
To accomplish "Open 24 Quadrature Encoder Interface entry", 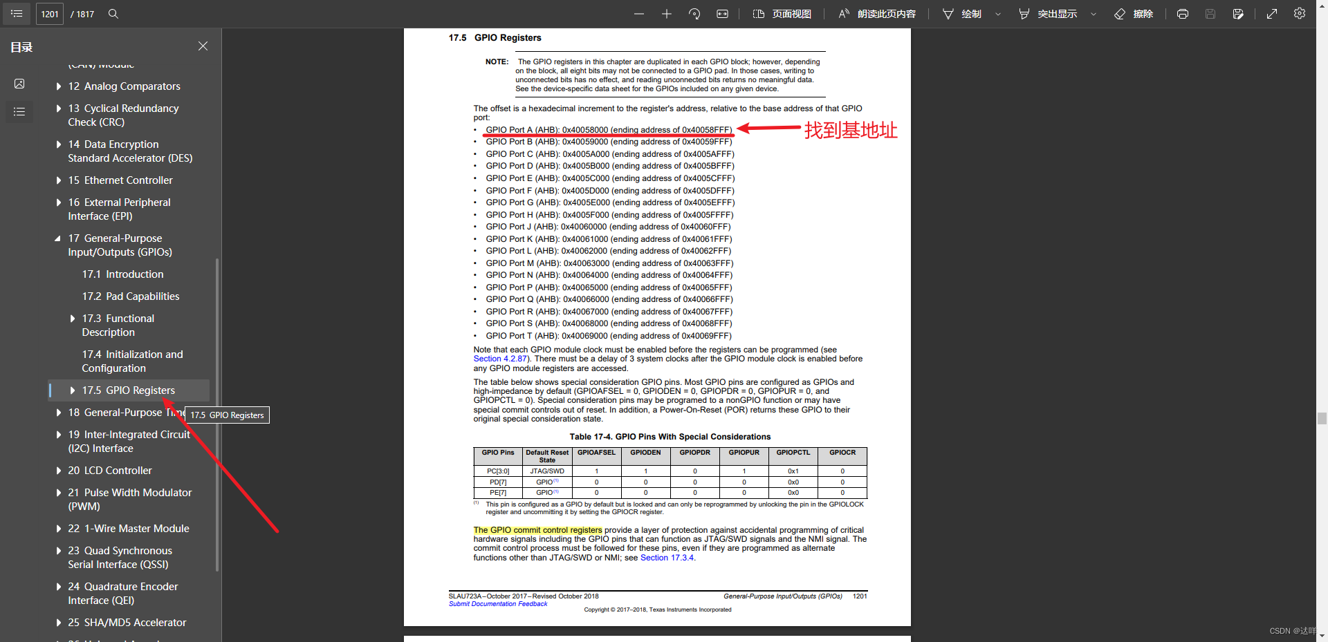I will pyautogui.click(x=123, y=594).
